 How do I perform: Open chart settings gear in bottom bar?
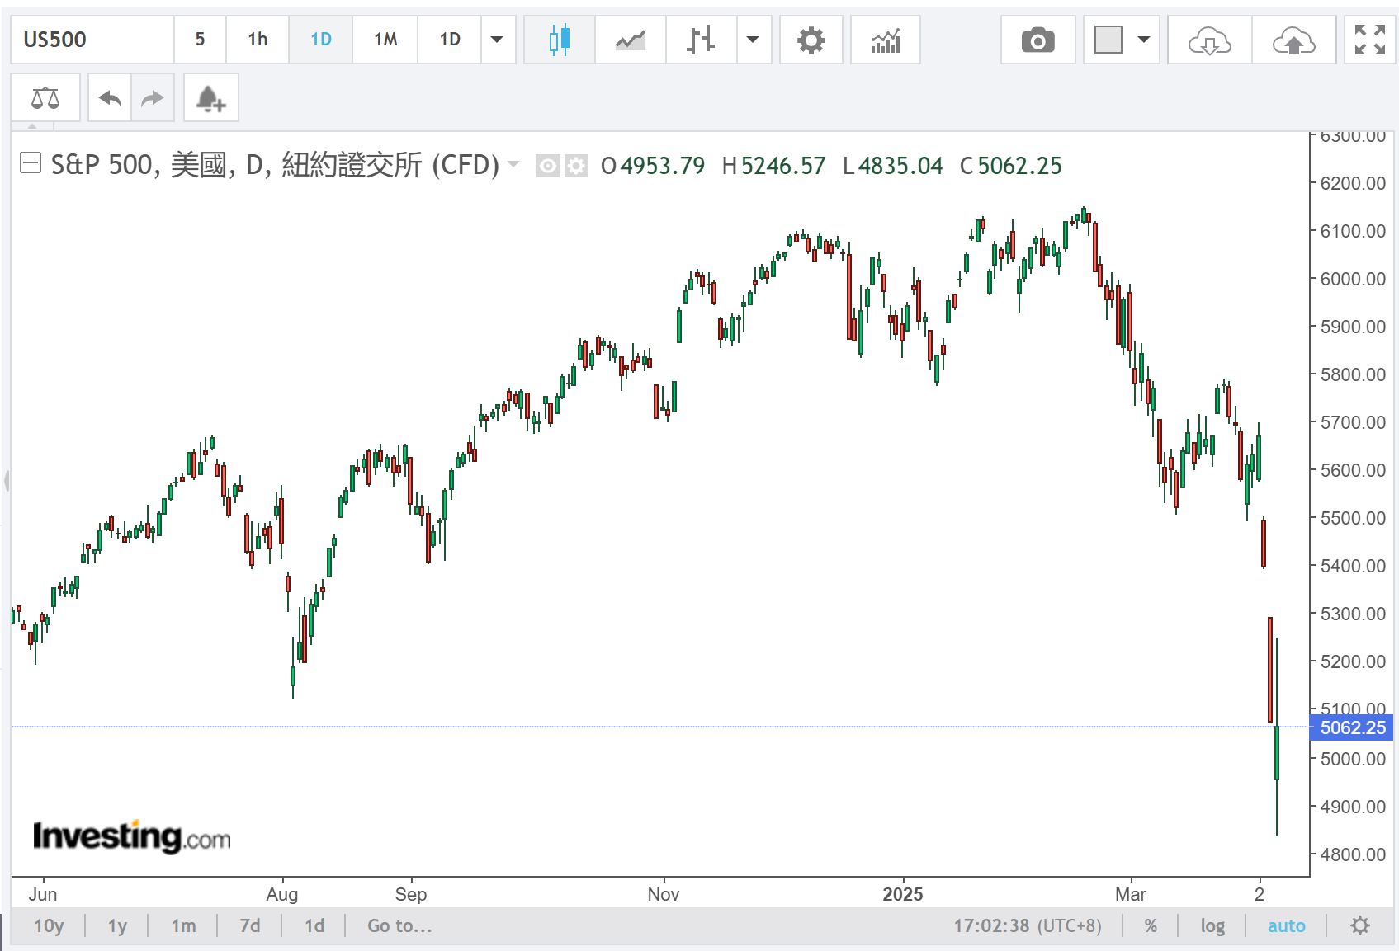click(x=1360, y=925)
